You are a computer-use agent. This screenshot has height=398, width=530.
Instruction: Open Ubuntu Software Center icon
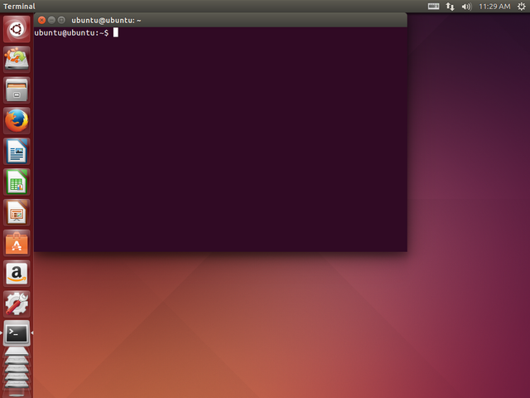point(17,243)
